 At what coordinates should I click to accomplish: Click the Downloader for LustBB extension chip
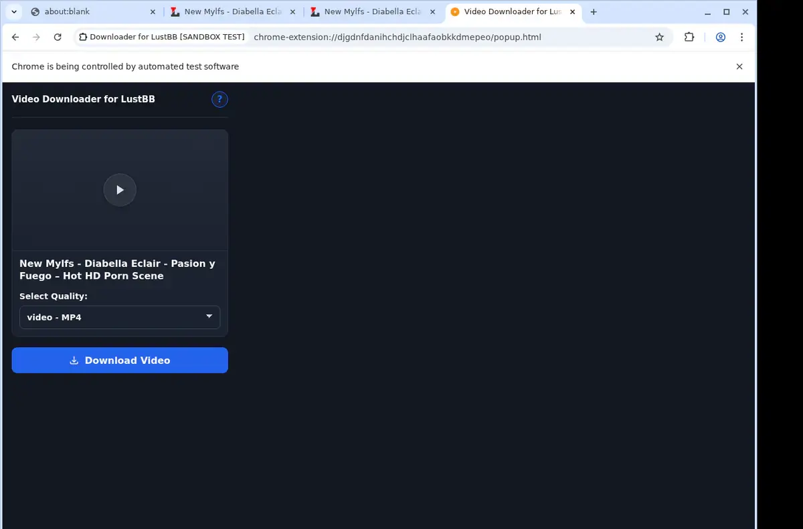click(x=161, y=37)
